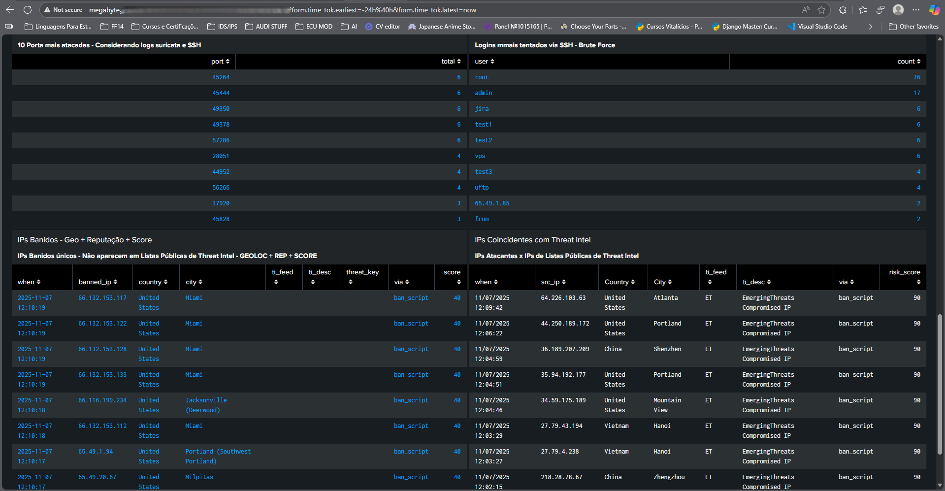
Task: Click the page vertical scrollbar thumb
Action: click(940, 384)
